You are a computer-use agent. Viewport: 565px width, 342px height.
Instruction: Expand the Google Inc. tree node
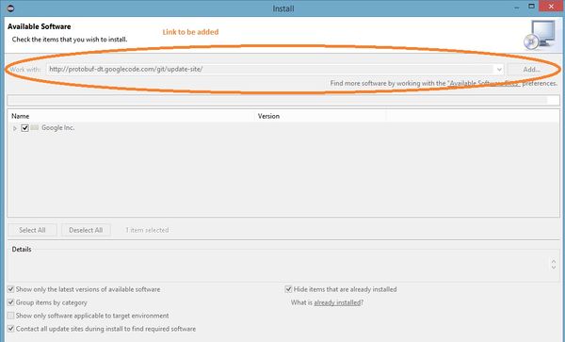tap(15, 128)
